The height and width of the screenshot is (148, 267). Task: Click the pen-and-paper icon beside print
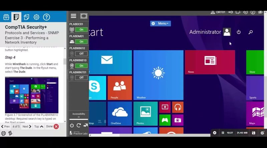10,133
